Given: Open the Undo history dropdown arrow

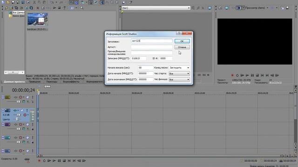Looking at the screenshot, I should (x=56, y=2).
